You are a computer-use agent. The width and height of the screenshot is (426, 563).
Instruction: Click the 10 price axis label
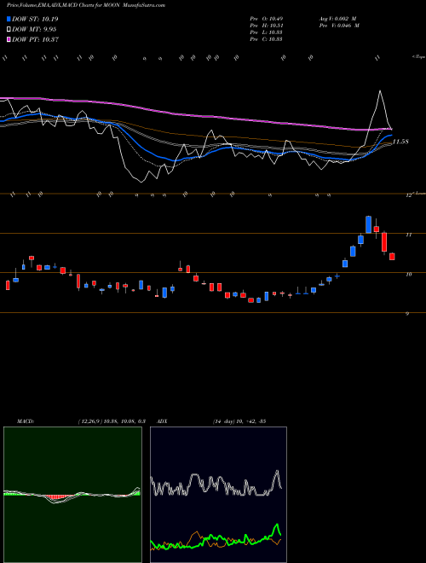coord(408,275)
